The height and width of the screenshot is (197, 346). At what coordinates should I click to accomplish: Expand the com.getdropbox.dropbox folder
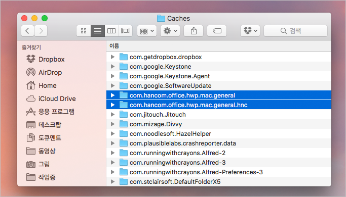click(x=113, y=57)
